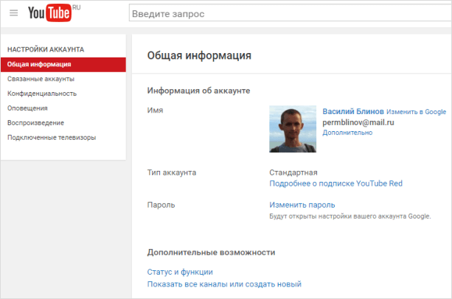Click 'Изменить в Google' link

(x=417, y=112)
